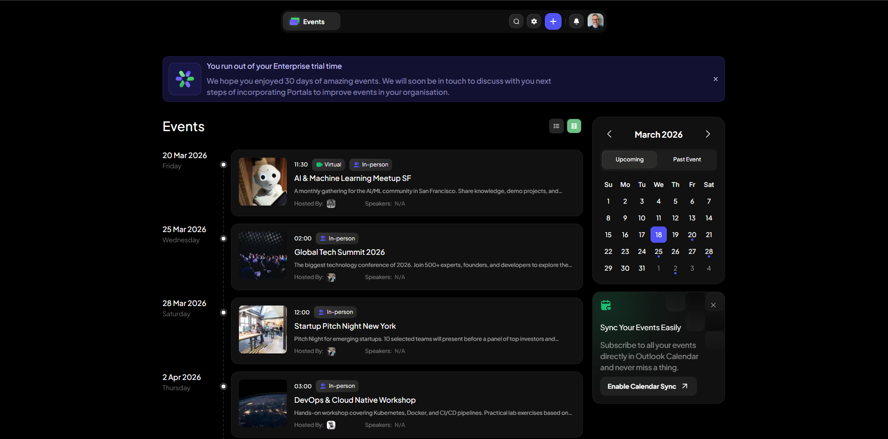Select the Upcoming events tab
This screenshot has width=888, height=439.
[629, 160]
